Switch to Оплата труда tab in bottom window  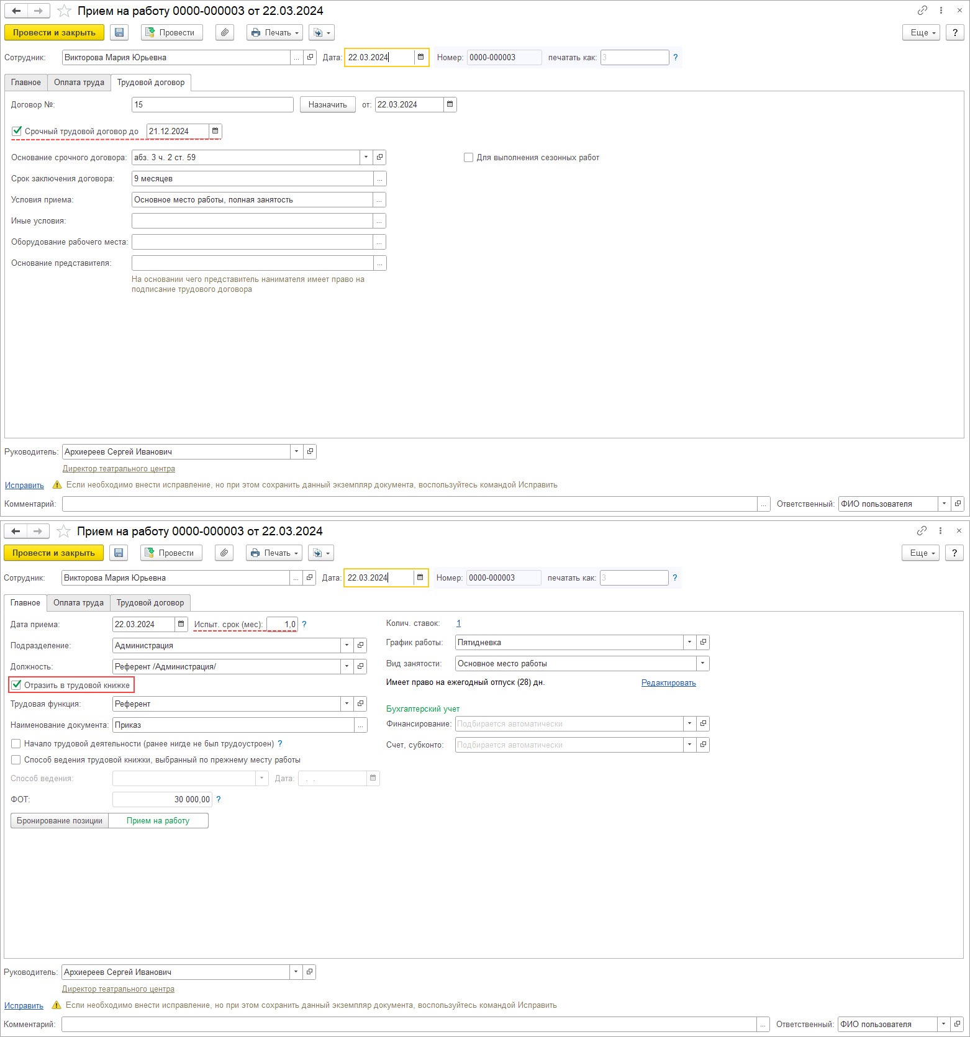pyautogui.click(x=78, y=602)
